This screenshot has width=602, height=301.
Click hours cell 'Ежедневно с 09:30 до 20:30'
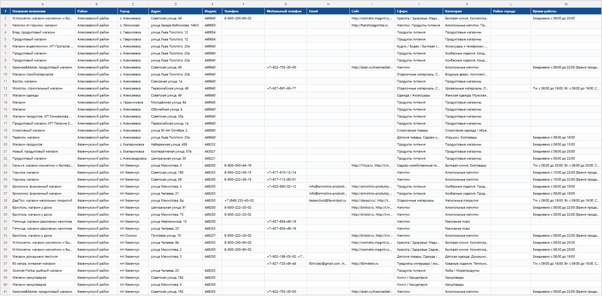(x=566, y=243)
